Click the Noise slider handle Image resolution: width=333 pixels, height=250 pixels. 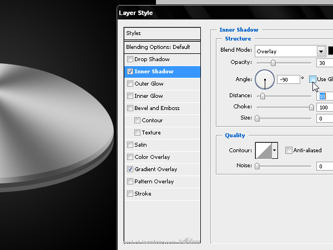[257, 166]
